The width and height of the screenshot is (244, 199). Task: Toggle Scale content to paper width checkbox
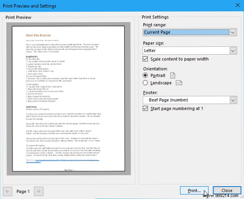click(x=145, y=59)
